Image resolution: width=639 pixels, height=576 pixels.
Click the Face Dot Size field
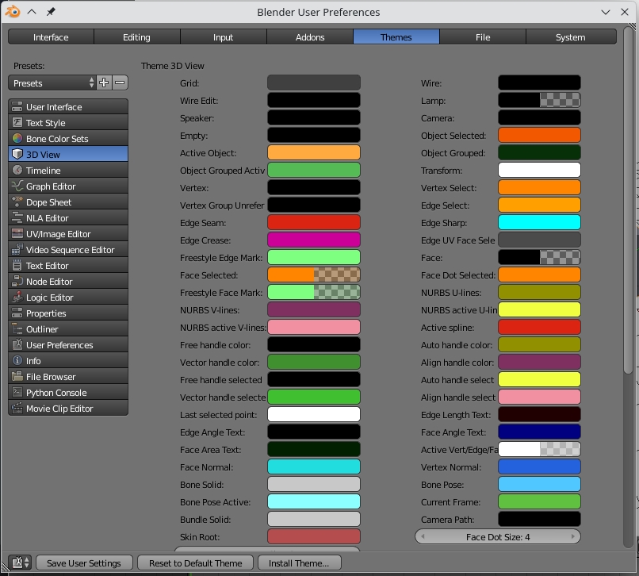[498, 537]
